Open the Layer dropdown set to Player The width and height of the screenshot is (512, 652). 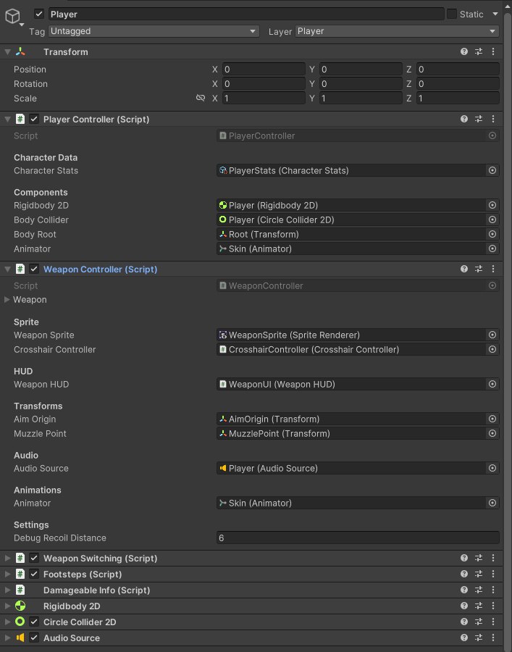click(397, 31)
